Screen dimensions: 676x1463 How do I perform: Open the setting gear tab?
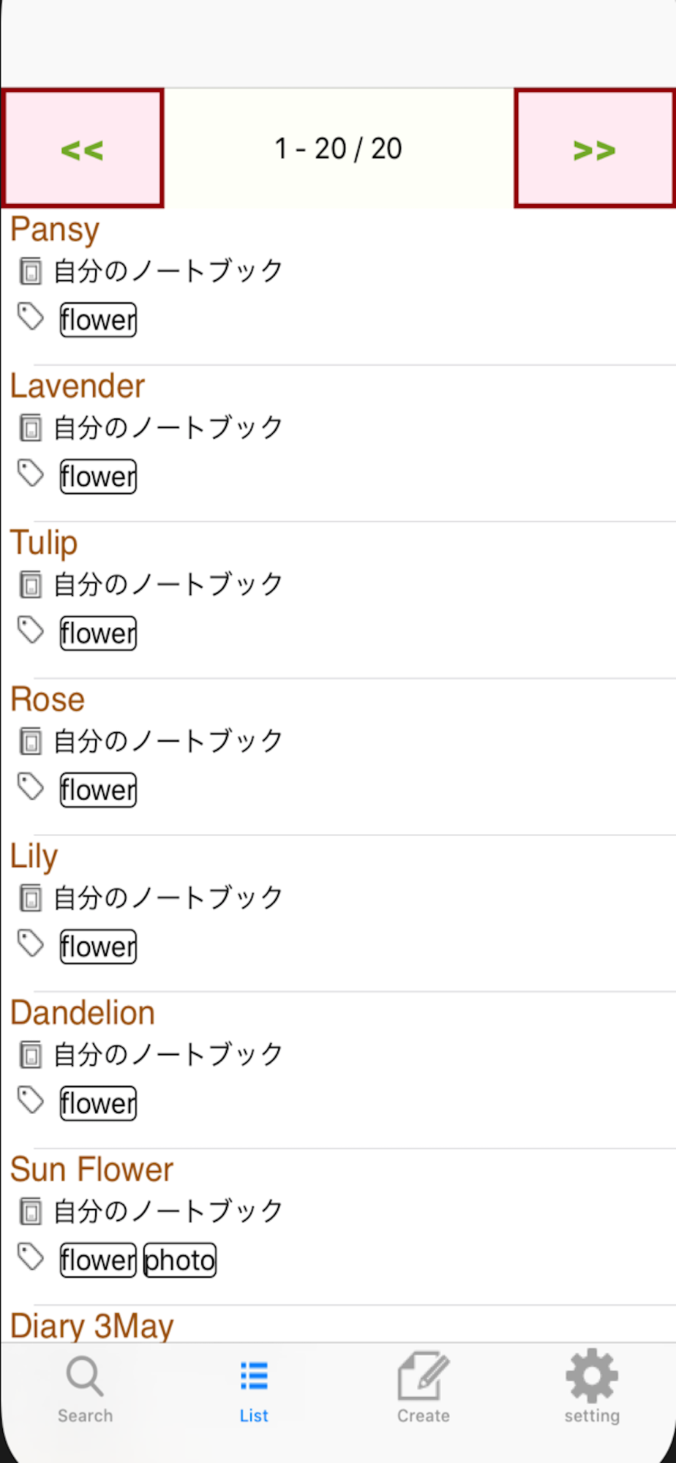[592, 1388]
